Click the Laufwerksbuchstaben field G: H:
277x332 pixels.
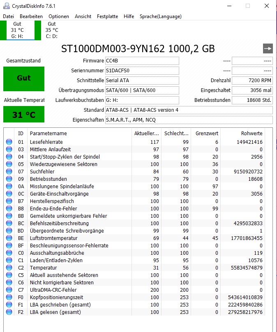142,100
